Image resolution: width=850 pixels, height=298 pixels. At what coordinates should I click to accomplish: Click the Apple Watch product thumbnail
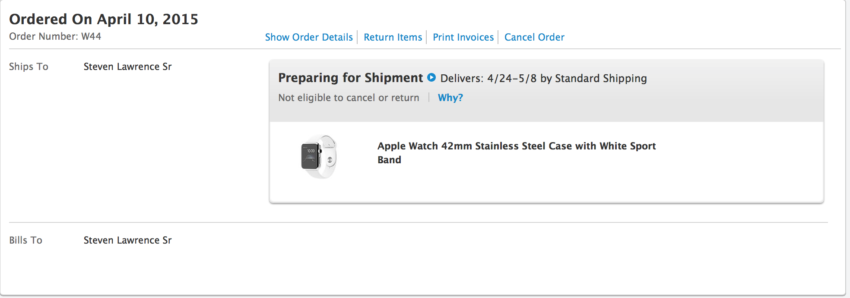[319, 157]
